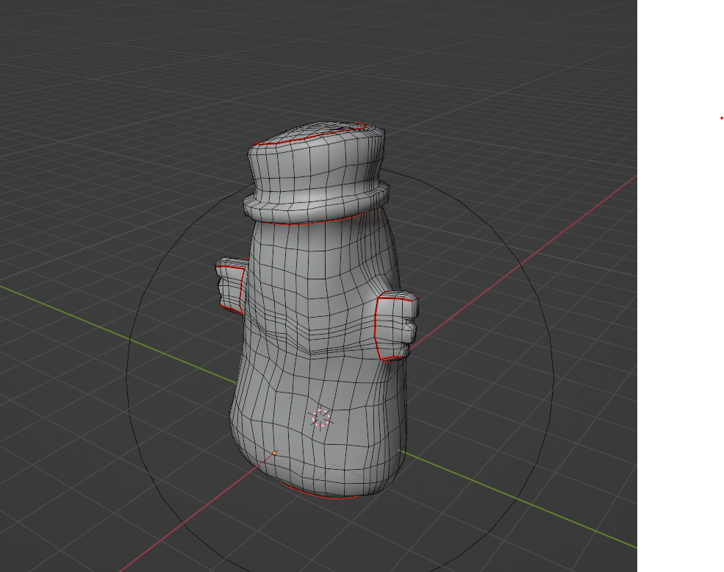Click the small red dot in the white panel
Image resolution: width=724 pixels, height=572 pixels.
click(722, 118)
